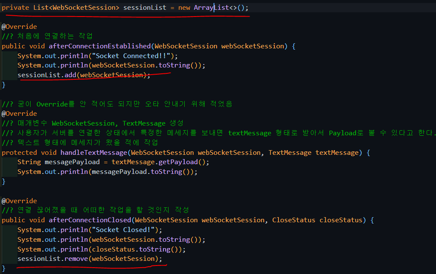
Task: Click 'List<WebSocketSession>' type in the declaration
Action: point(76,8)
